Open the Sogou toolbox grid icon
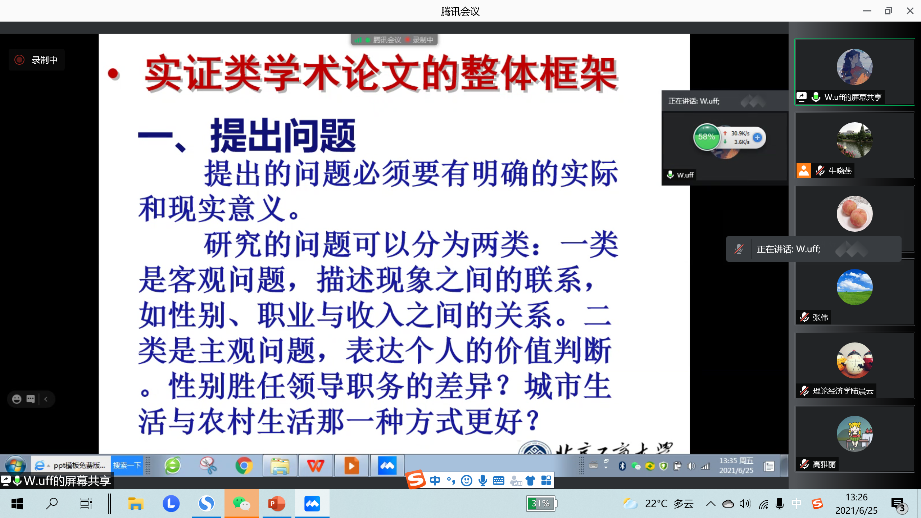 pyautogui.click(x=546, y=481)
